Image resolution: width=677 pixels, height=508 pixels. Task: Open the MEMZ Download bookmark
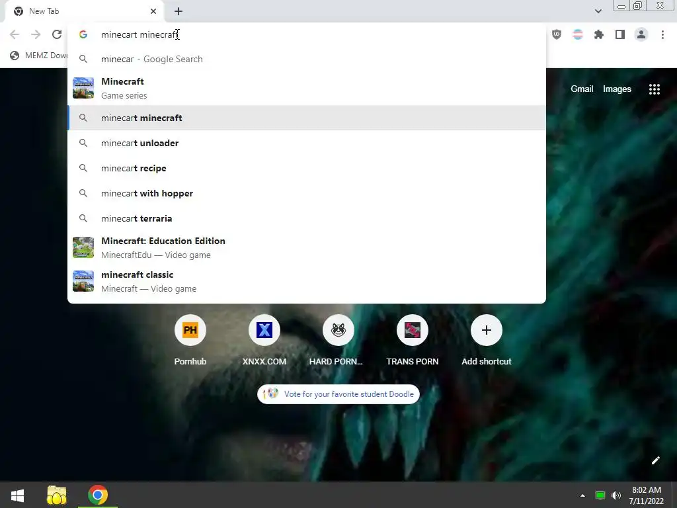(39, 56)
